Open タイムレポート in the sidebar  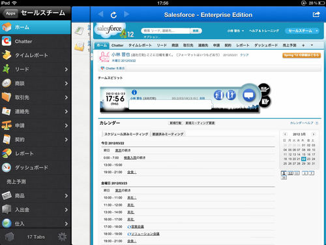35,56
